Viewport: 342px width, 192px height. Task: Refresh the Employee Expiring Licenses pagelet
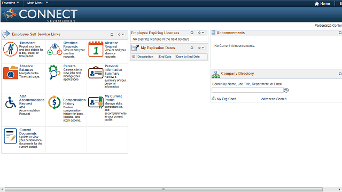(192, 33)
